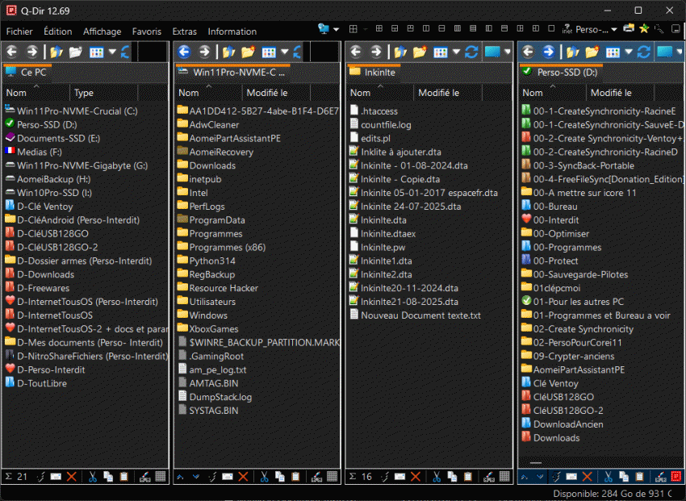Screen dimensions: 686x501
Task: Select Nouveau Document texte.txt
Action: (x=415, y=315)
